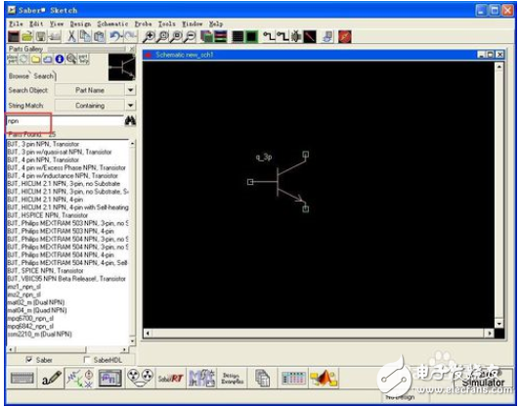Switch to the Search tab

[44, 76]
